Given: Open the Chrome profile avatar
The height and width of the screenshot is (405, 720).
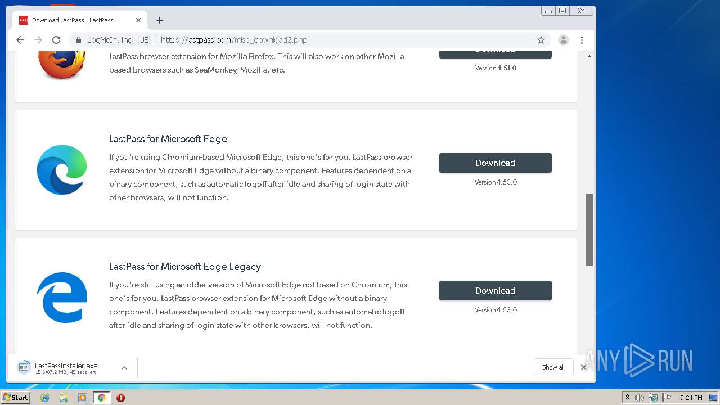Looking at the screenshot, I should [x=563, y=40].
